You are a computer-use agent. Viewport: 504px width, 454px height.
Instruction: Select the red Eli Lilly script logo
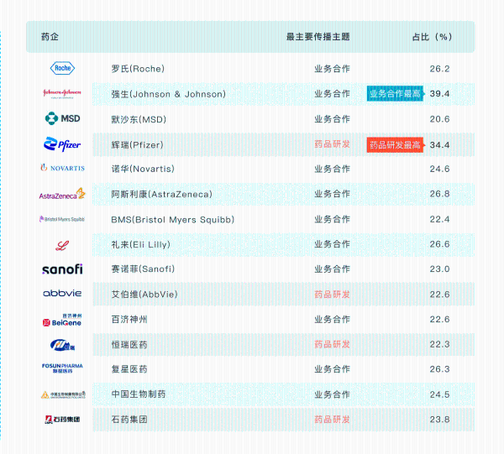62,246
